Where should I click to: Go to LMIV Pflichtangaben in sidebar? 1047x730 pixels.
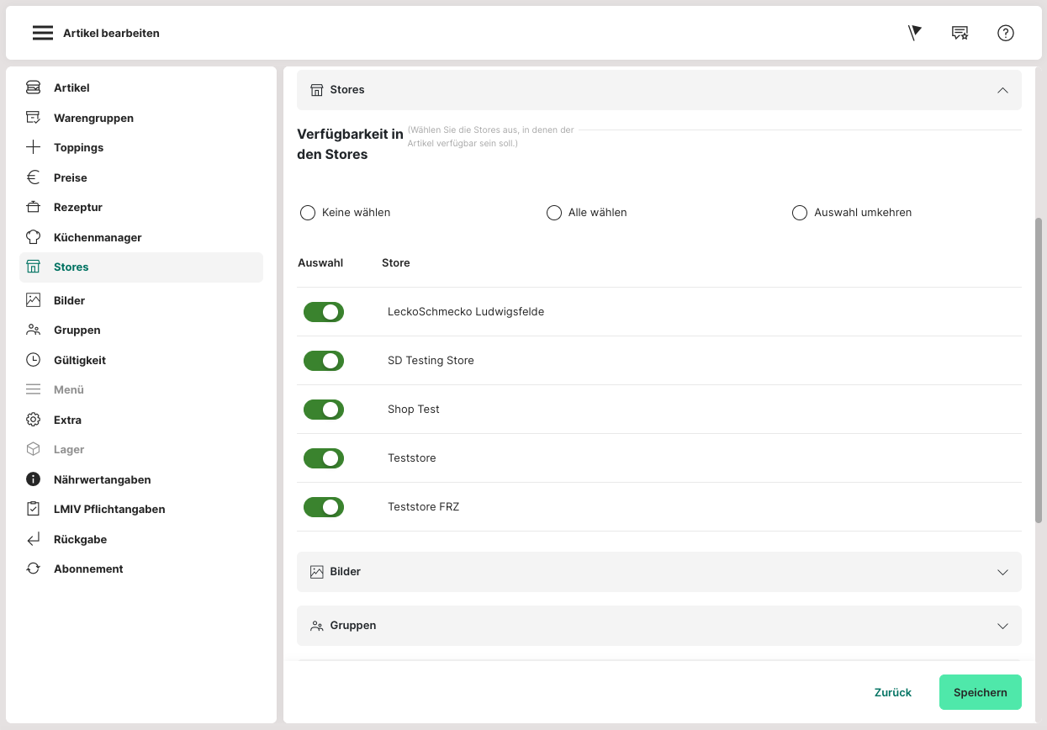(109, 509)
